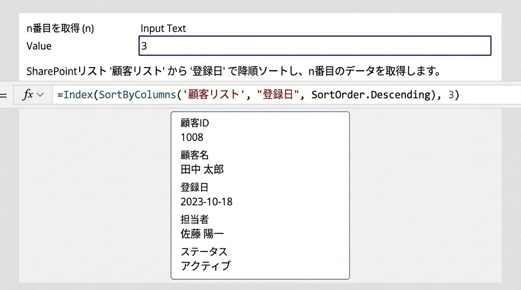Click the fx function icon
The height and width of the screenshot is (290, 521).
27,95
